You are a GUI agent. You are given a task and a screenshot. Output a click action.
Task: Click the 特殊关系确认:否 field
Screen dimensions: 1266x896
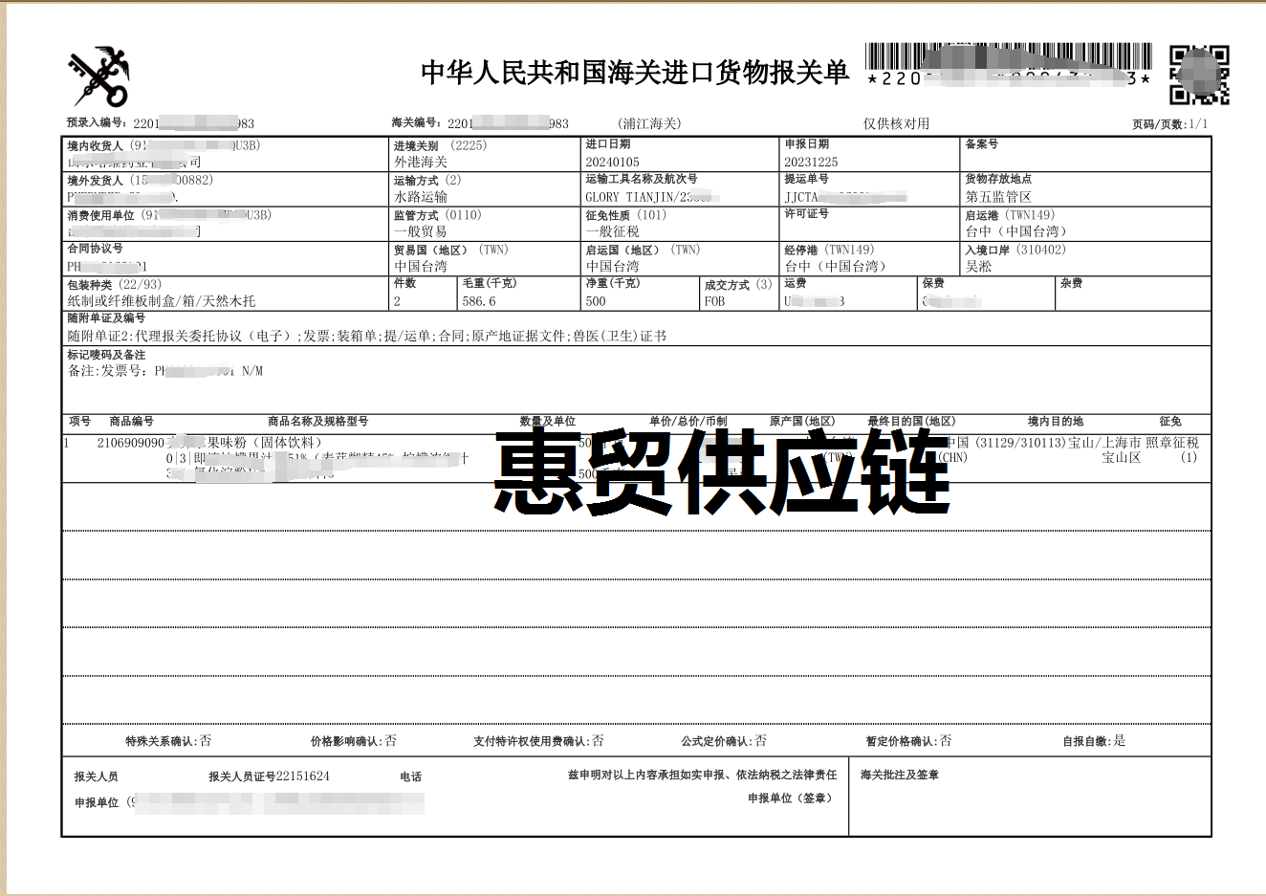coord(168,741)
